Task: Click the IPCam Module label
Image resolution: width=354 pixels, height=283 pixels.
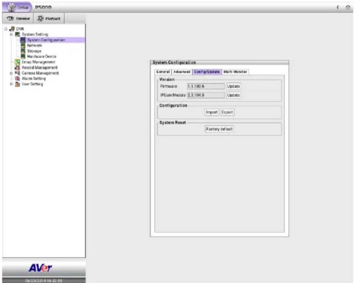Action: click(x=173, y=95)
